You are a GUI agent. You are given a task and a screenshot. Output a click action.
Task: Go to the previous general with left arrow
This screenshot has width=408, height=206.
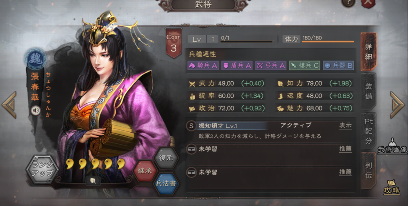pos(10,105)
